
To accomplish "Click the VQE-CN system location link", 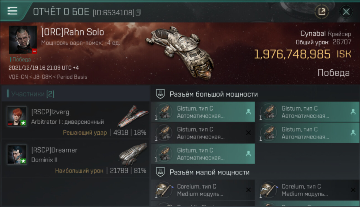I will click(x=18, y=77).
